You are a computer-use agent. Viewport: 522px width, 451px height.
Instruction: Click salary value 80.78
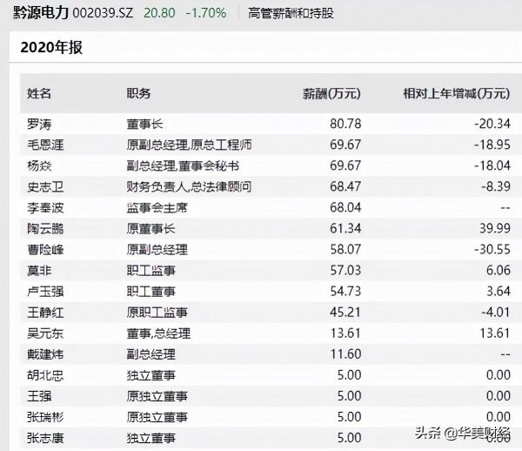click(345, 124)
